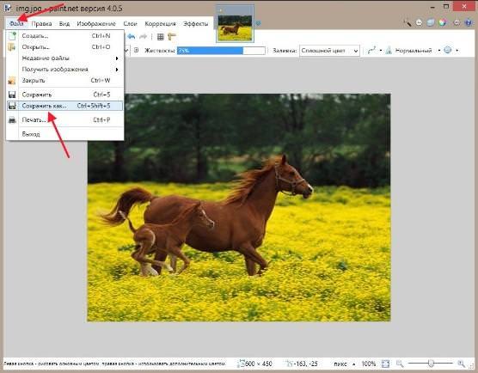Image resolution: width=478 pixels, height=373 pixels.
Task: Toggle the rulers icon in toolbar
Action: (x=172, y=37)
